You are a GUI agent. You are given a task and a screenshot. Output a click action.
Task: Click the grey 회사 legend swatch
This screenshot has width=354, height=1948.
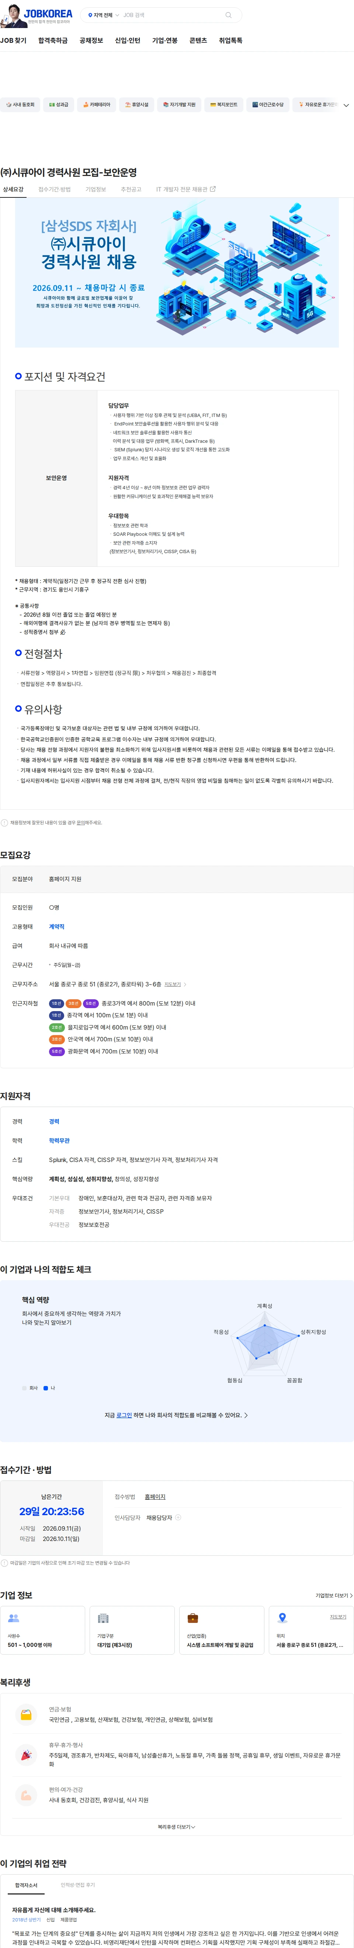tap(24, 1389)
